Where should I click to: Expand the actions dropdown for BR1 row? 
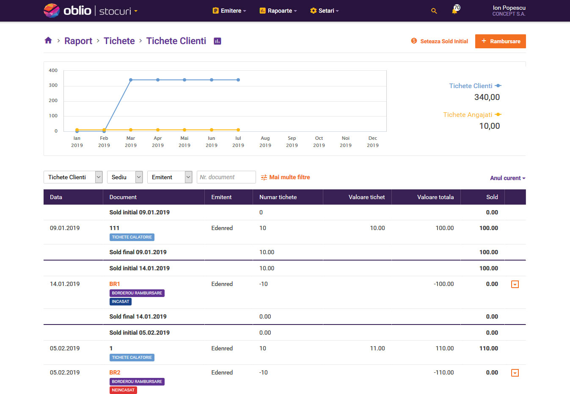point(515,284)
